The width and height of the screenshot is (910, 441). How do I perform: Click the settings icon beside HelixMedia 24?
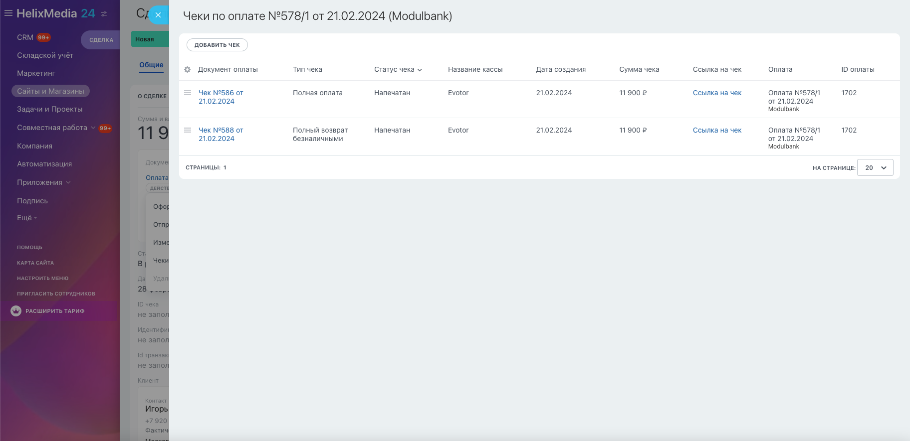104,14
